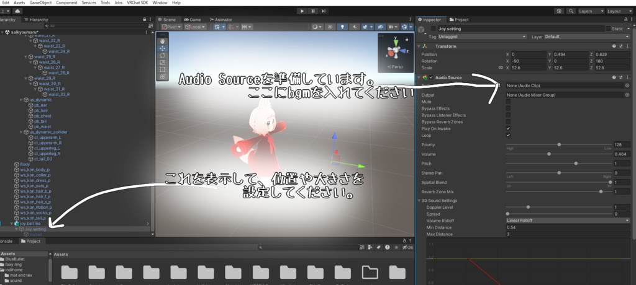Open the Layers dropdown
The height and width of the screenshot is (285, 636).
pyautogui.click(x=591, y=11)
